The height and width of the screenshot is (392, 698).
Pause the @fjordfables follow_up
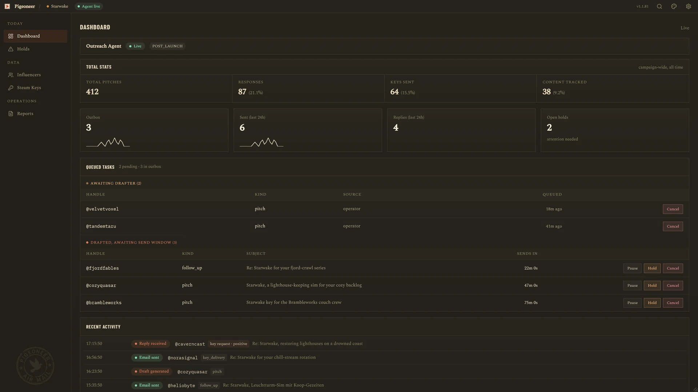pos(632,269)
